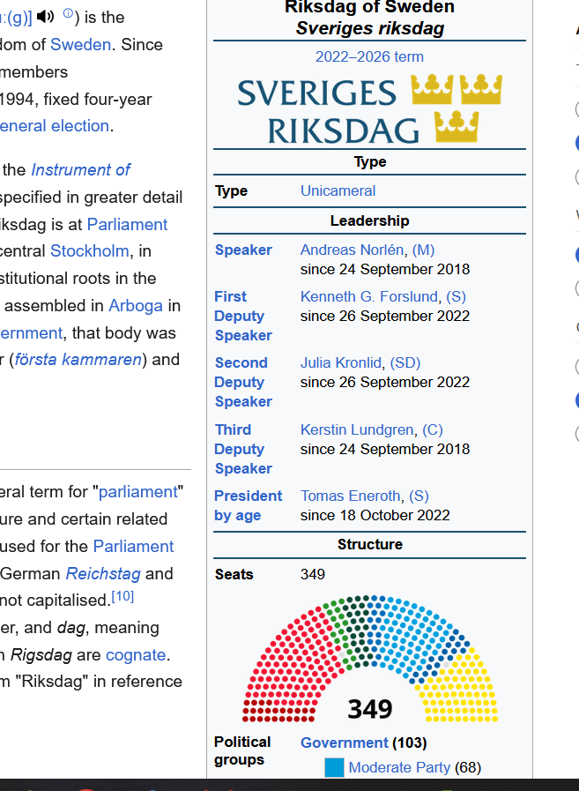Open the general election link
The height and width of the screenshot is (791, 579).
click(x=55, y=125)
